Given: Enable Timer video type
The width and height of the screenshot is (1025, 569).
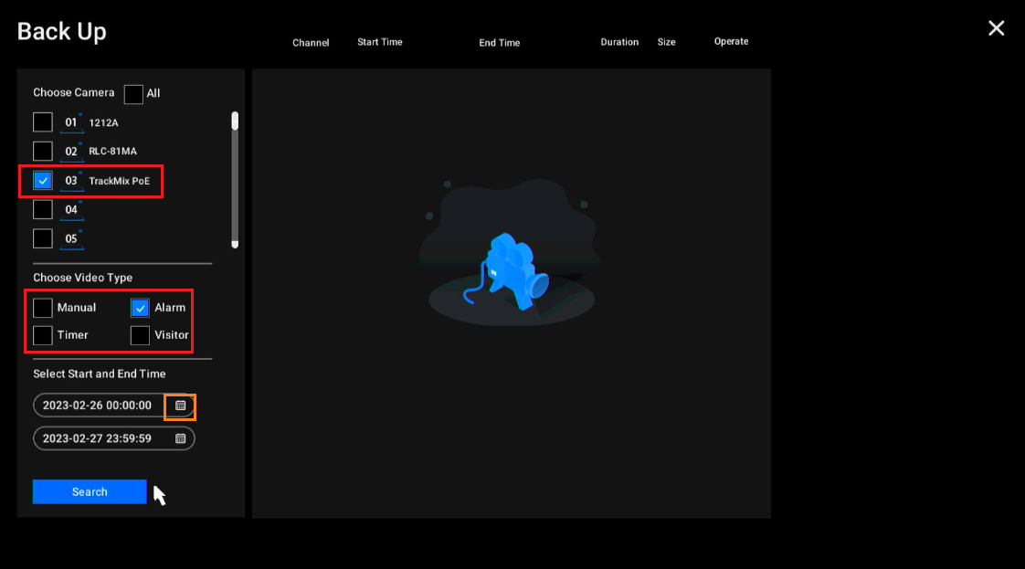Looking at the screenshot, I should [x=43, y=335].
